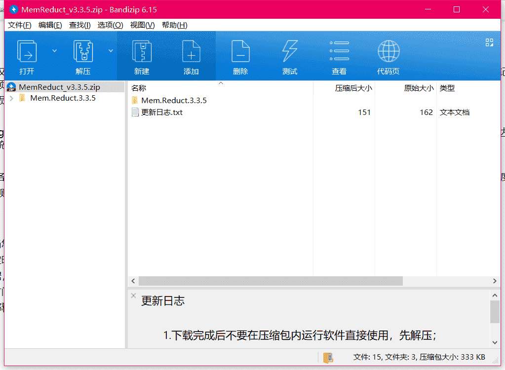
Task: Click the file list scroll right arrow
Action: pyautogui.click(x=495, y=281)
